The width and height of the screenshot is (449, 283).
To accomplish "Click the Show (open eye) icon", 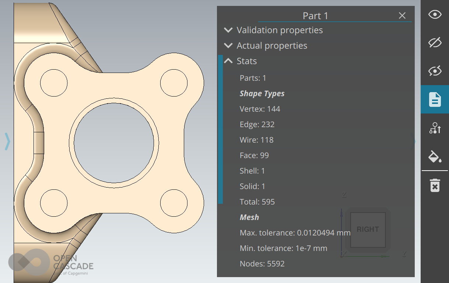I will 435,15.
